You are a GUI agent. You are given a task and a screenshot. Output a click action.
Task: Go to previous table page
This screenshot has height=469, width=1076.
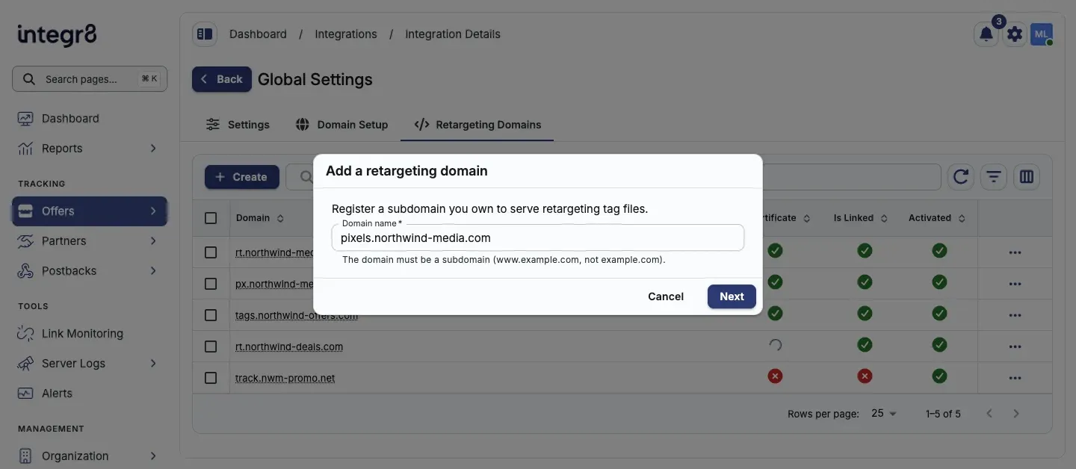pyautogui.click(x=989, y=413)
